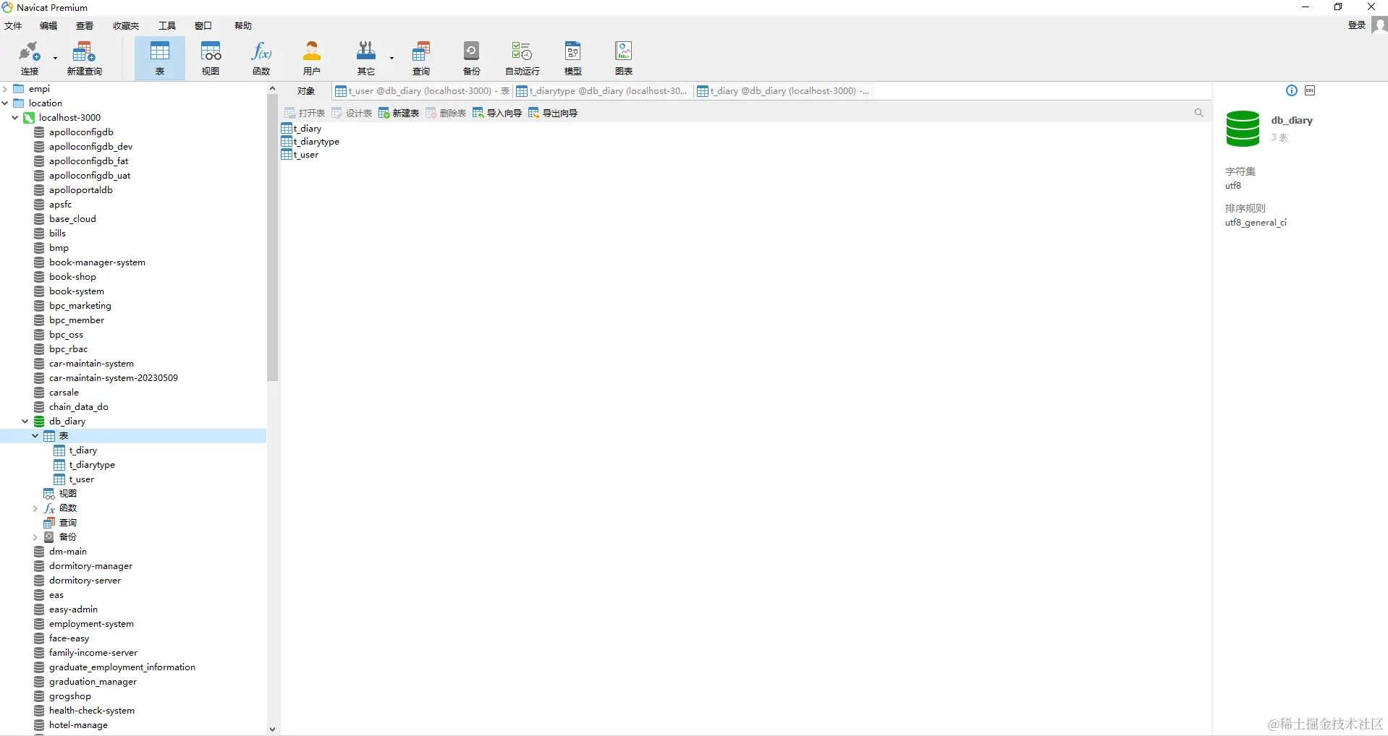Click the New Query (新建查询) icon
Image resolution: width=1388 pixels, height=736 pixels.
(x=84, y=58)
